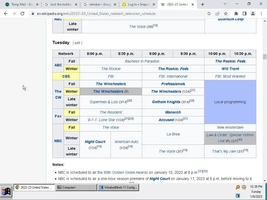
Task: Open WindowBlinds tray icon
Action: (x=238, y=196)
